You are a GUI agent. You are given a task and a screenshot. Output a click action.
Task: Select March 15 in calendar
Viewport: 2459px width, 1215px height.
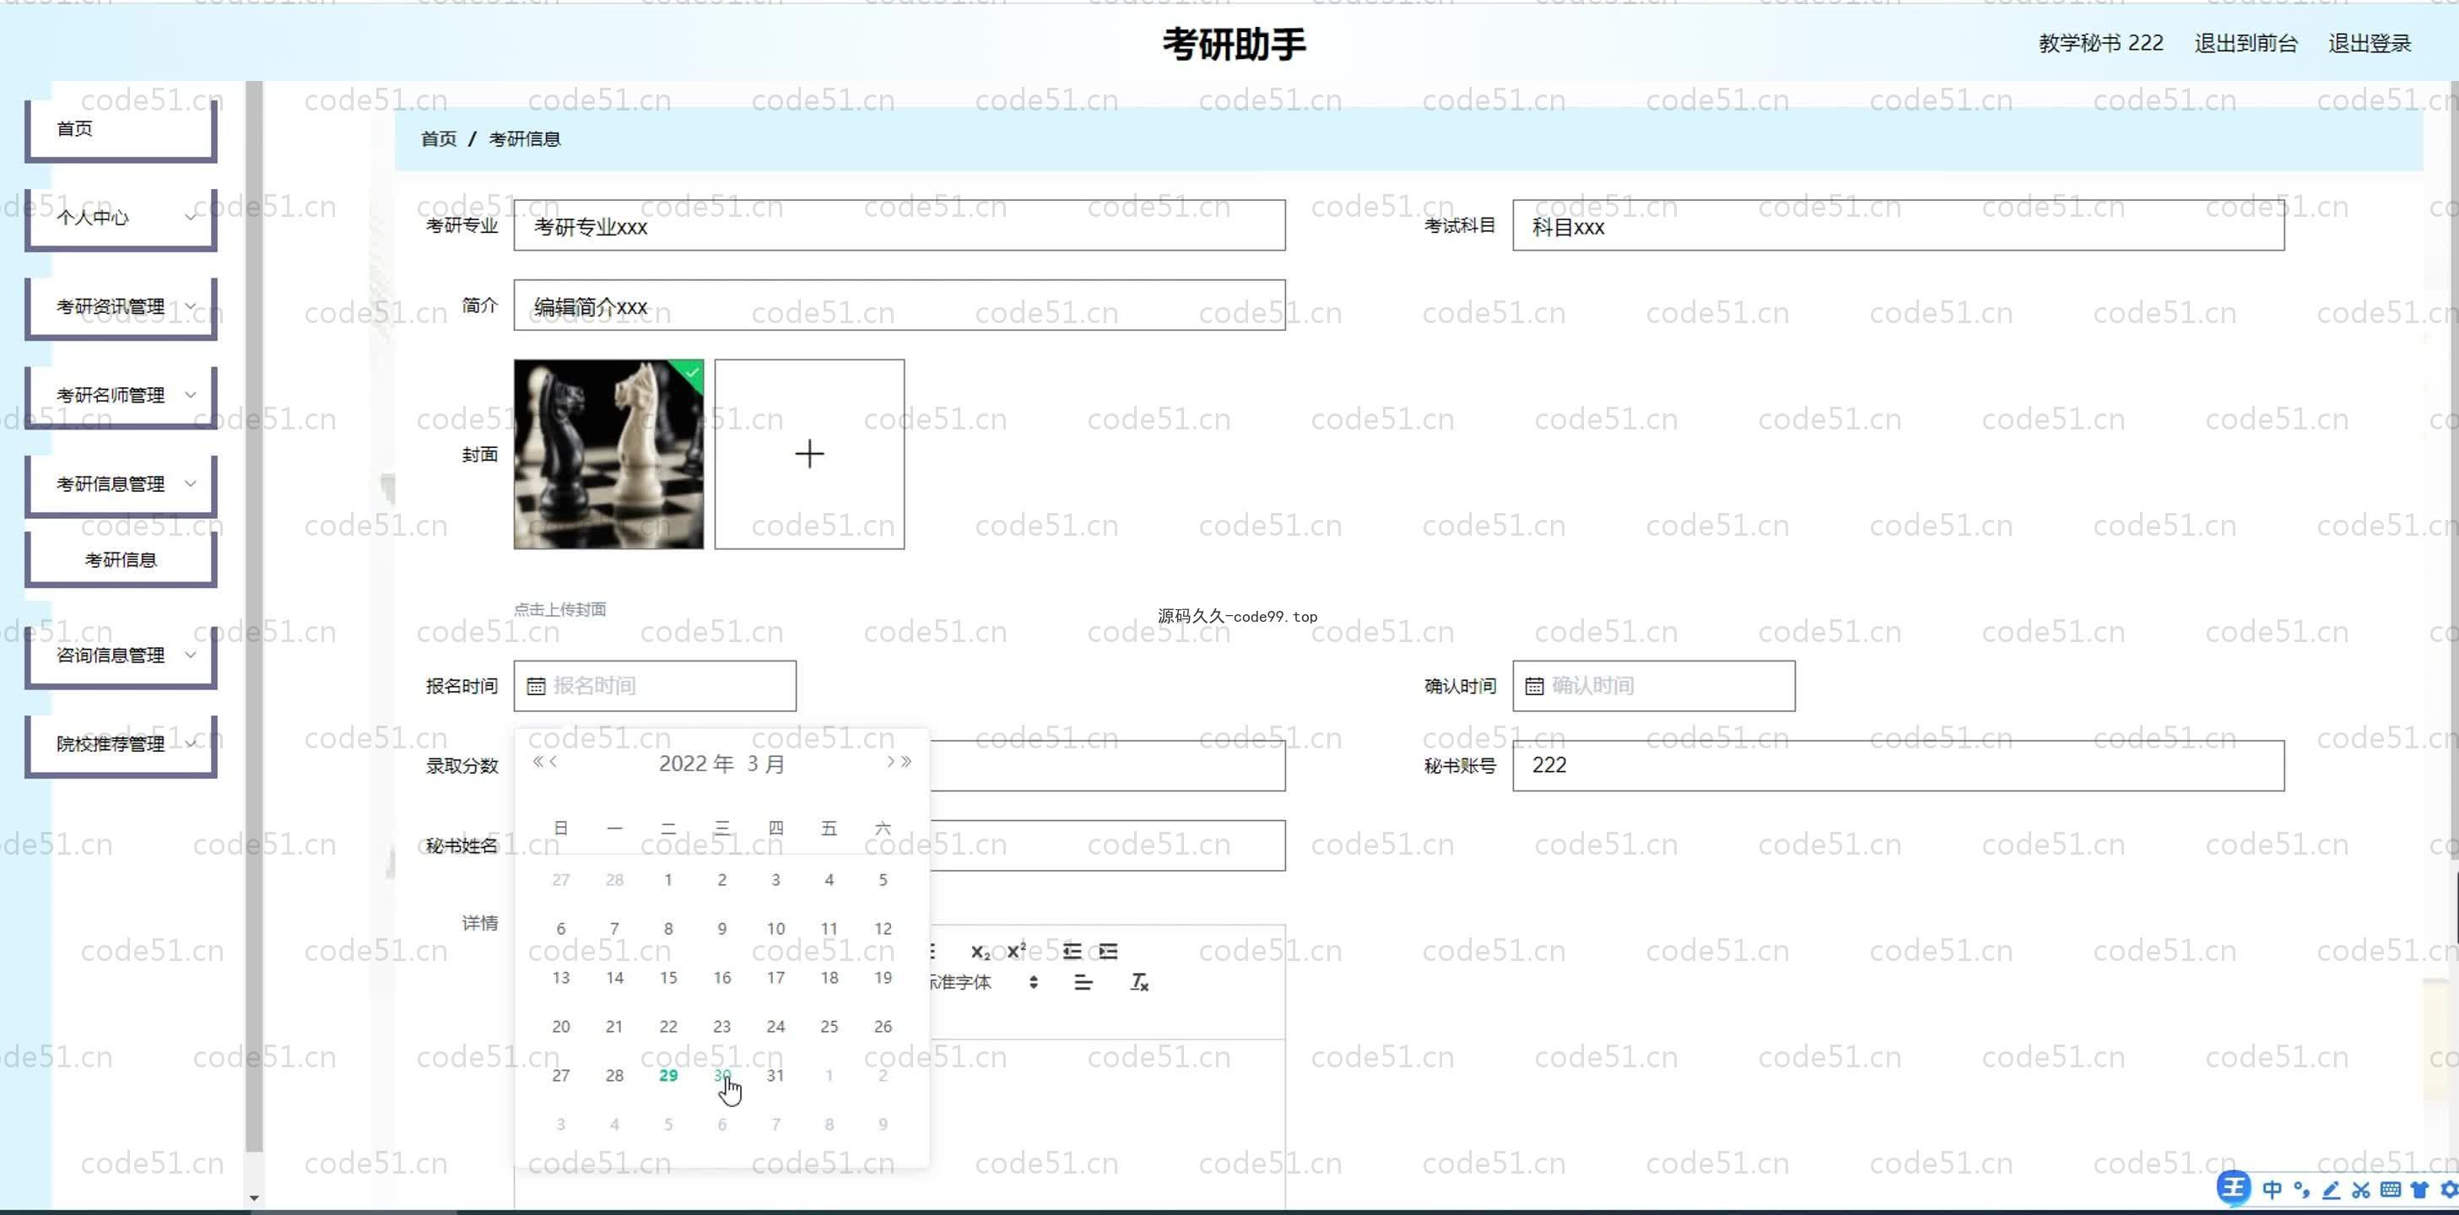tap(668, 977)
